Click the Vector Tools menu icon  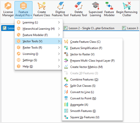[x=18, y=41]
